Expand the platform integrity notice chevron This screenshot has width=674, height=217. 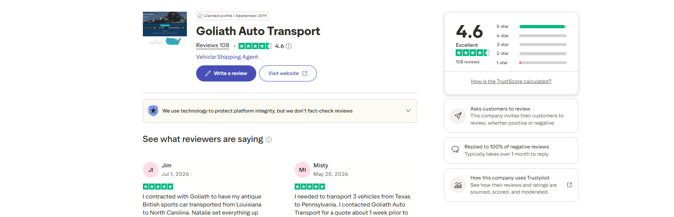point(408,111)
